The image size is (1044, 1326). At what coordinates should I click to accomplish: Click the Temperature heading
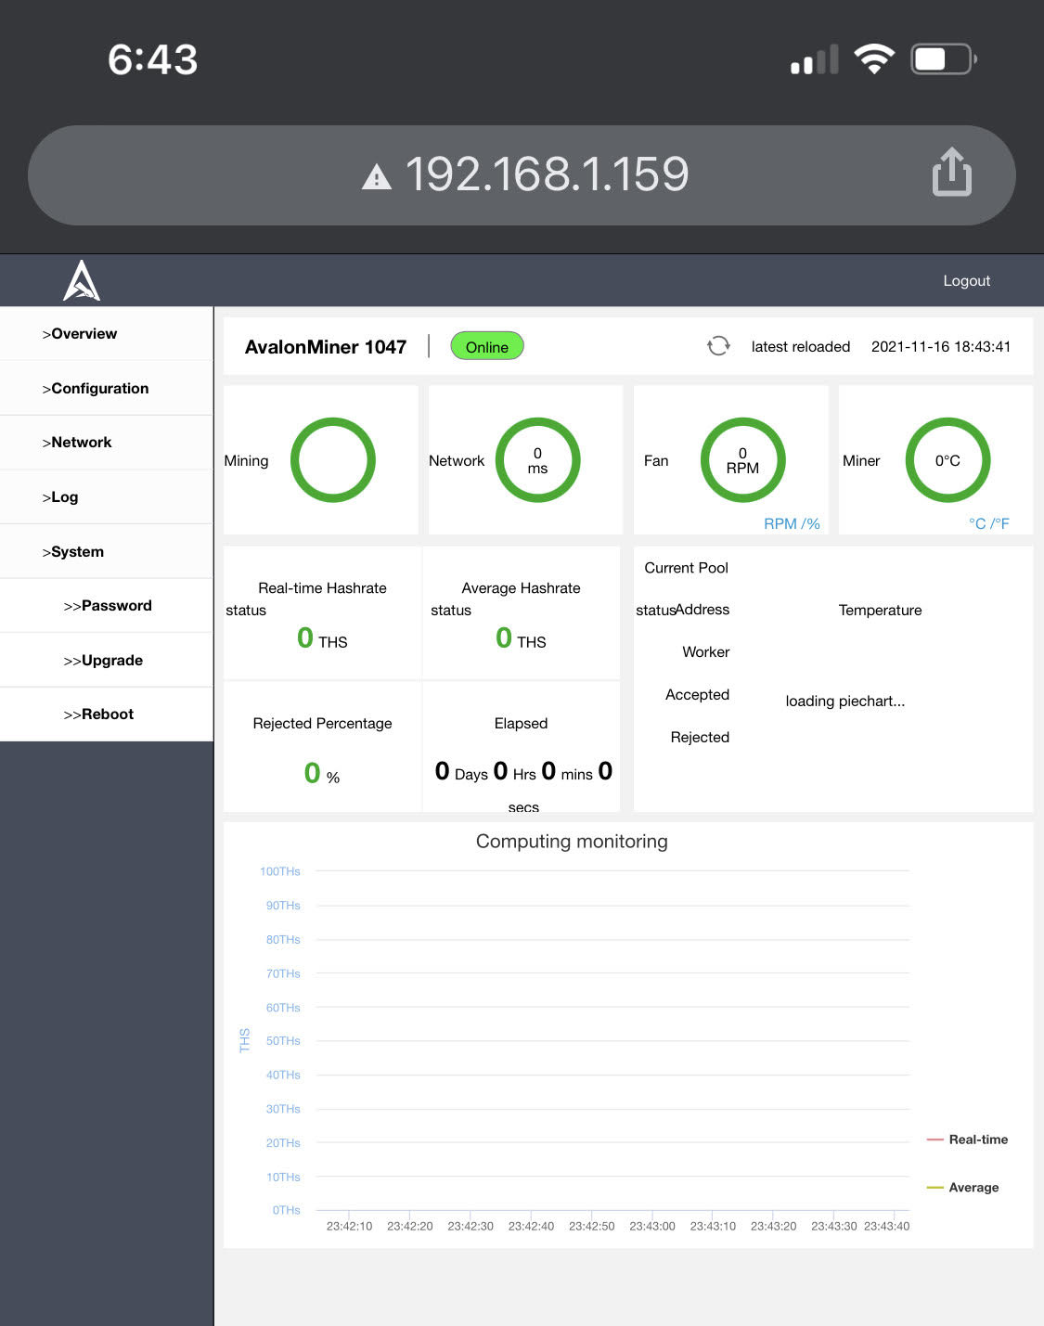point(880,611)
